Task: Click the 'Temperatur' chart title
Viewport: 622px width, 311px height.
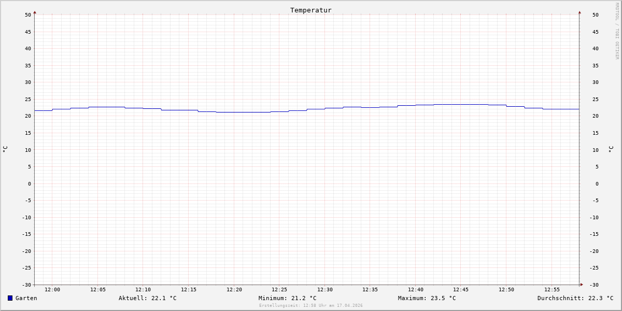Action: (x=311, y=10)
